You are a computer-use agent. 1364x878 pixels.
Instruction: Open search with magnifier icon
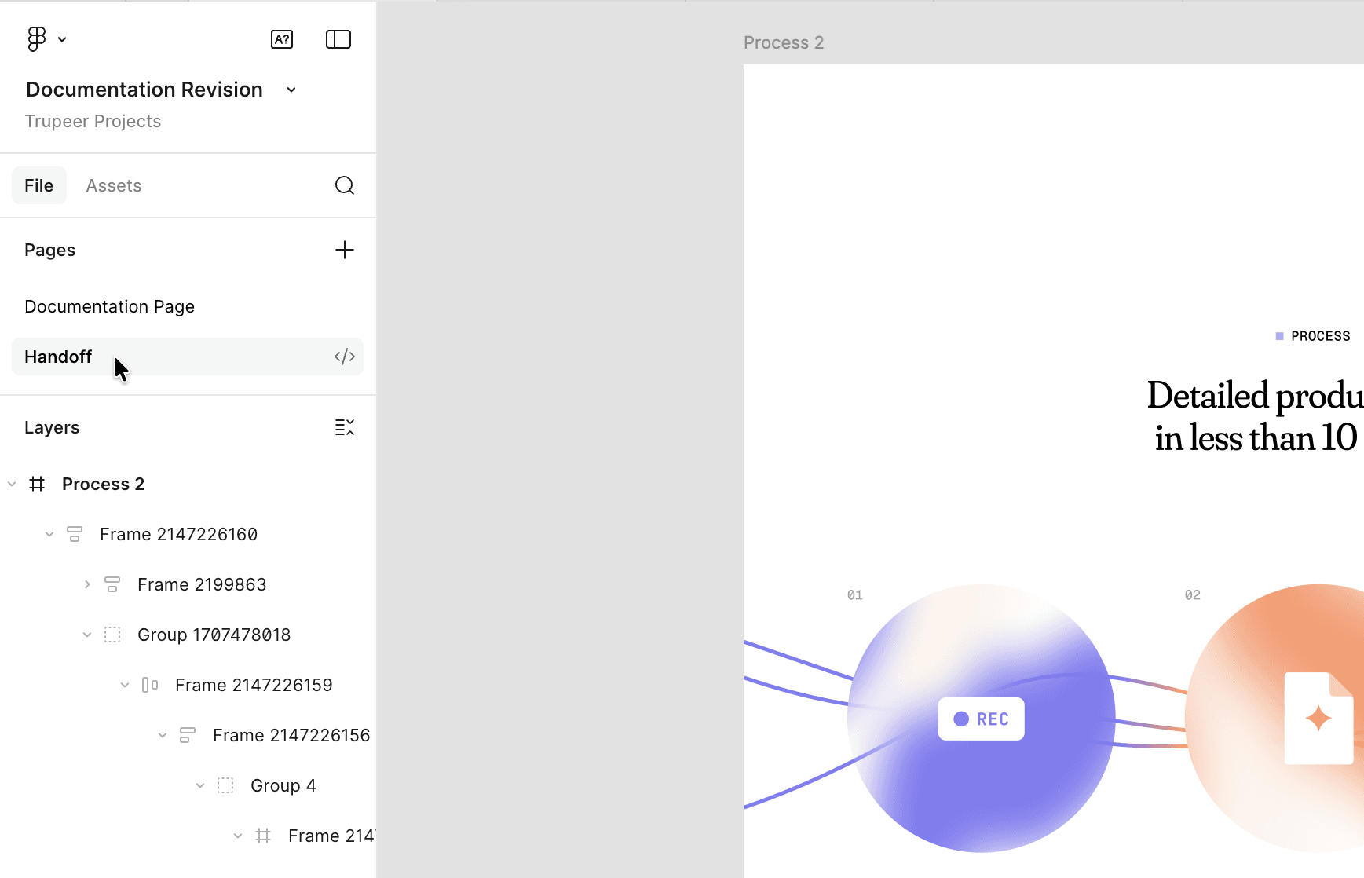click(345, 185)
